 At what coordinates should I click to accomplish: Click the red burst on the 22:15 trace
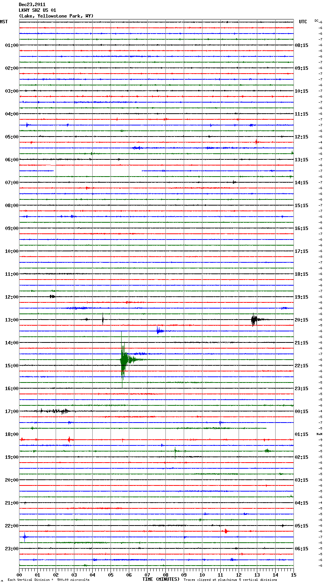click(226, 531)
